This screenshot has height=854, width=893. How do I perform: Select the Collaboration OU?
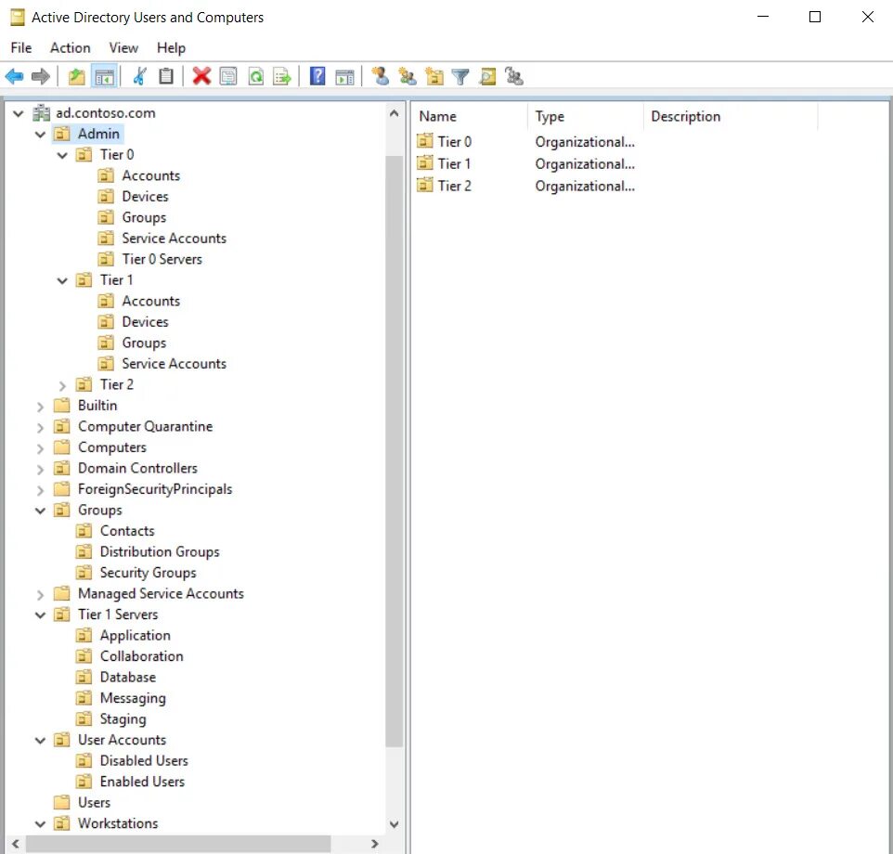click(x=141, y=656)
